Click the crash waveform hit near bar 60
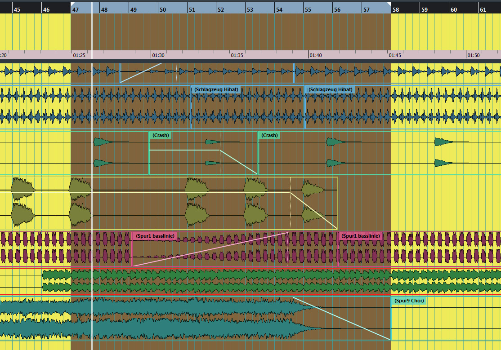The width and height of the screenshot is (501, 350). coord(443,152)
